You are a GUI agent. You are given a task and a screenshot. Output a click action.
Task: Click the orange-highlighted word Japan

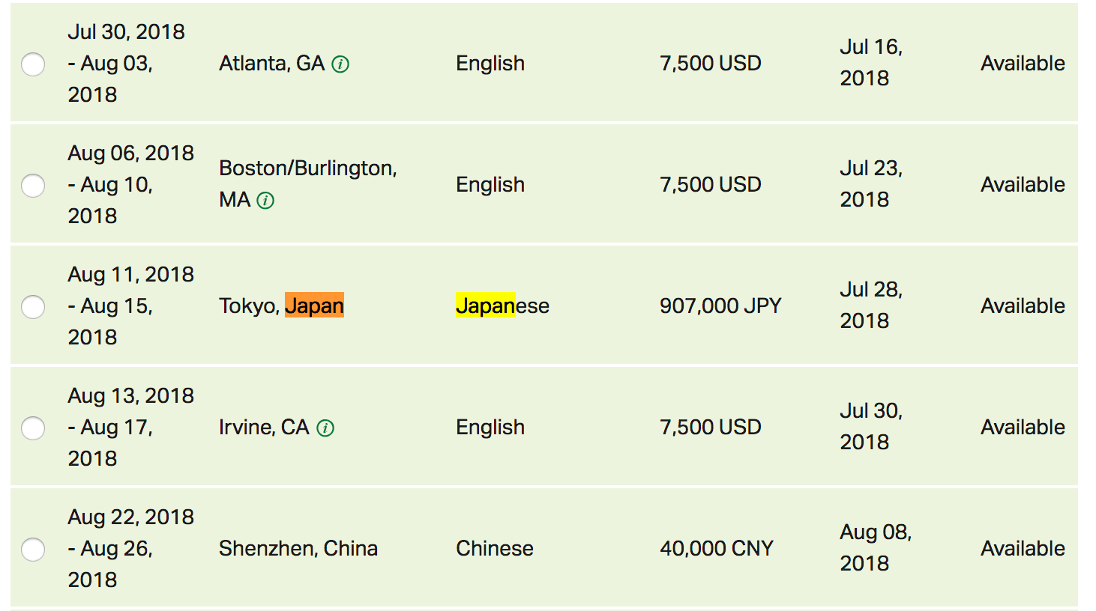314,305
